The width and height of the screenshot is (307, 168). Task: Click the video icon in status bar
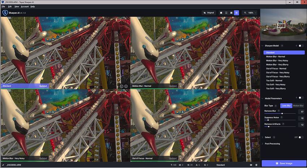251,165
